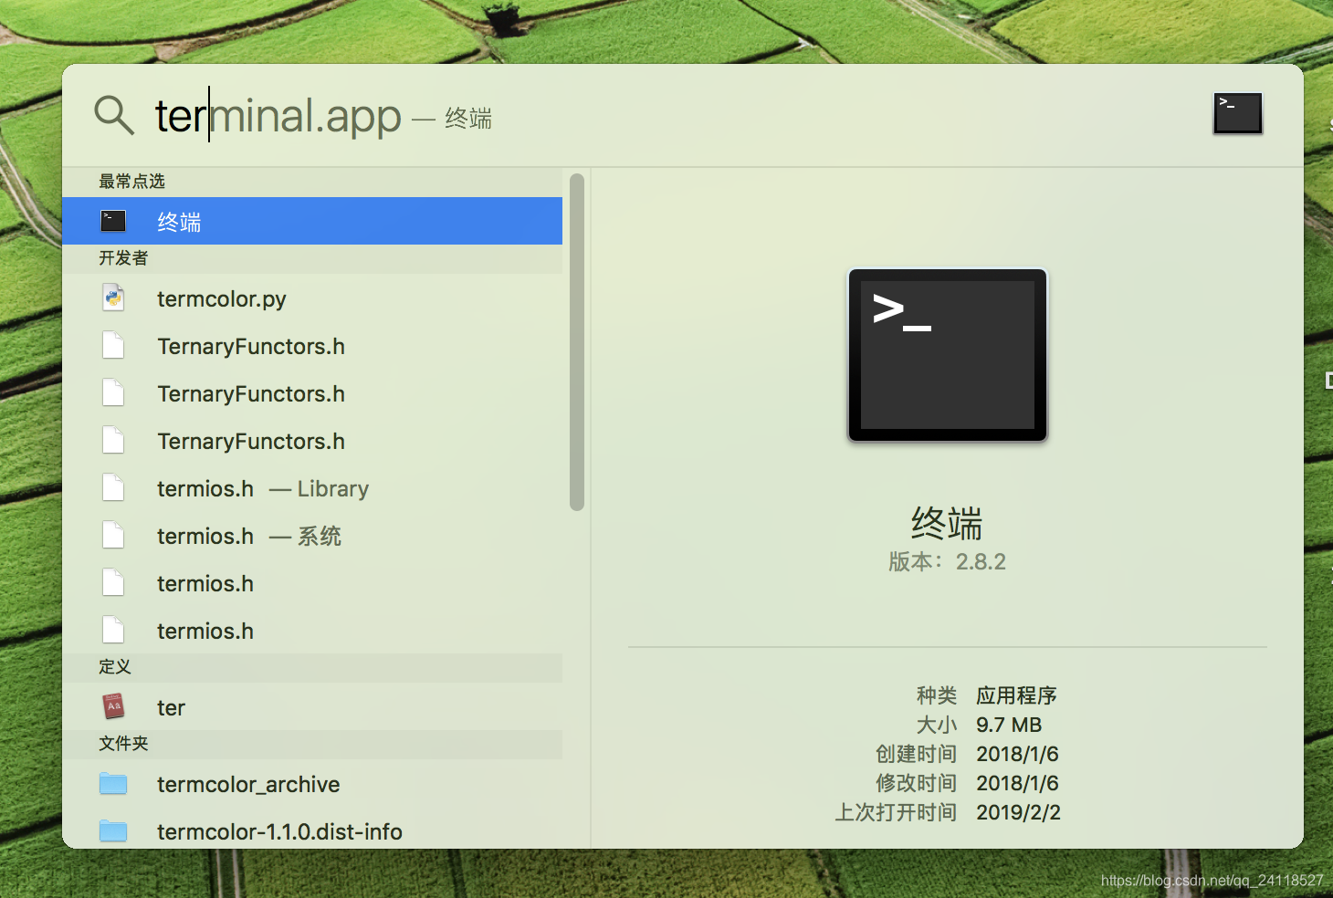Click the 终端 title in preview pane

click(947, 524)
